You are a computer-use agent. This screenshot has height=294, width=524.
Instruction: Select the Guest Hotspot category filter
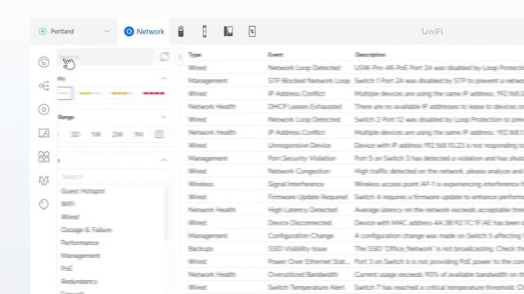83,191
